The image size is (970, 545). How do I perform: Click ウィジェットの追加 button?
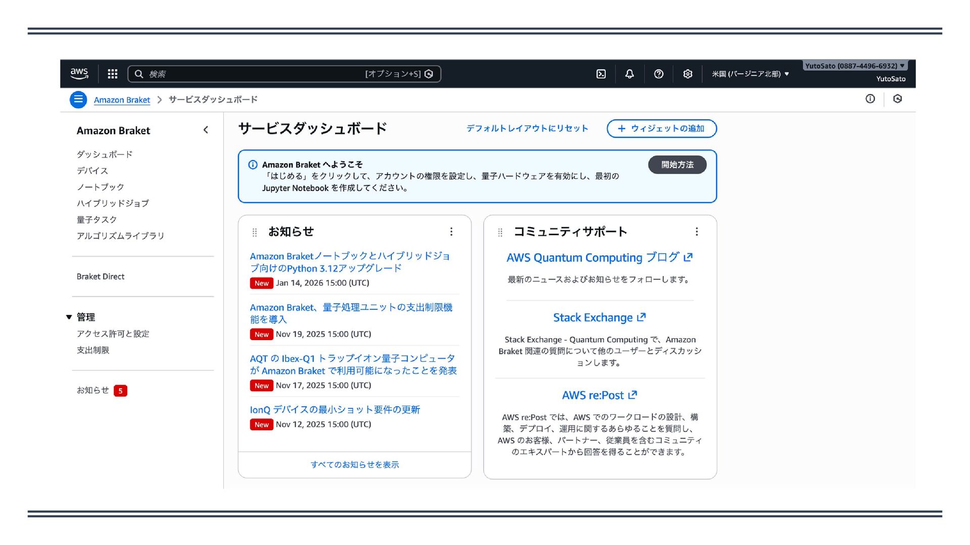coord(661,129)
